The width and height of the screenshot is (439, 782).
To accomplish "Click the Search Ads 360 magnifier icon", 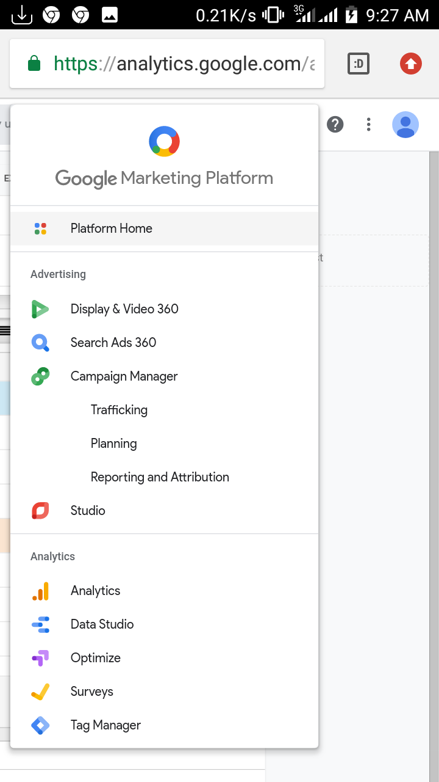I will pos(40,343).
